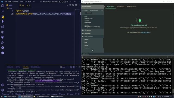Close the terminal panel

(x=79, y=67)
